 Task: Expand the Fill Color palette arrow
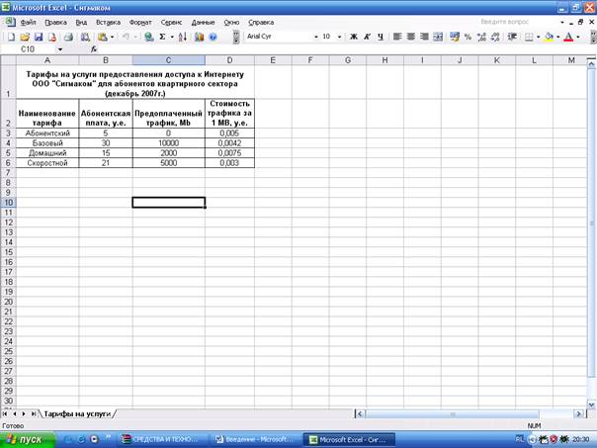557,37
